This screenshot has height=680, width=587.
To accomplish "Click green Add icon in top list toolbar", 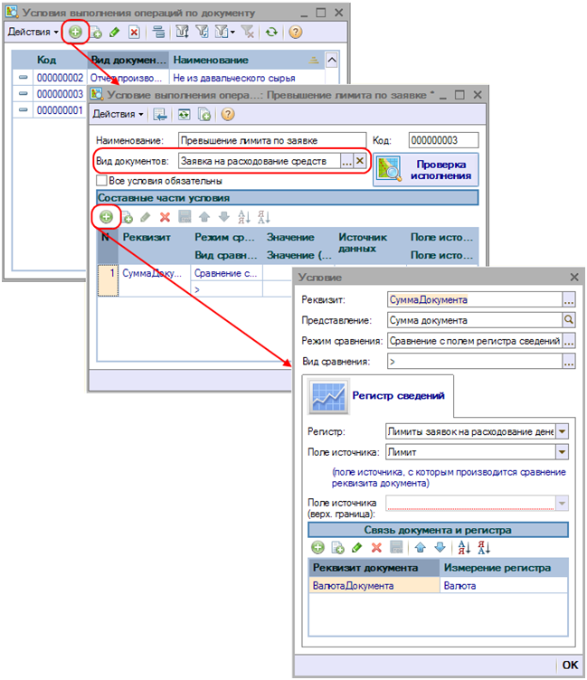I will [x=75, y=32].
